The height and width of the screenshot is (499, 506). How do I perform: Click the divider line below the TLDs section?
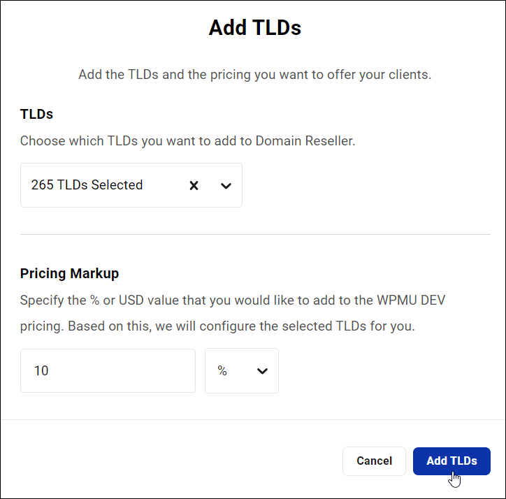pyautogui.click(x=255, y=235)
